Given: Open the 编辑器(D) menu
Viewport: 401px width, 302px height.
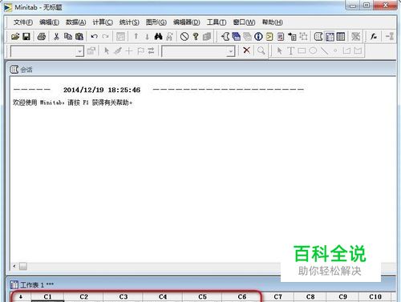Looking at the screenshot, I should pyautogui.click(x=186, y=22).
